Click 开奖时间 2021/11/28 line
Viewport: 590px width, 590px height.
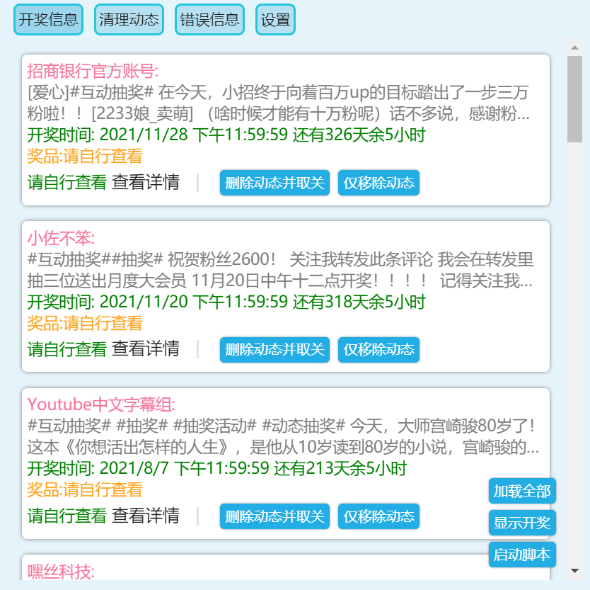coord(226,135)
